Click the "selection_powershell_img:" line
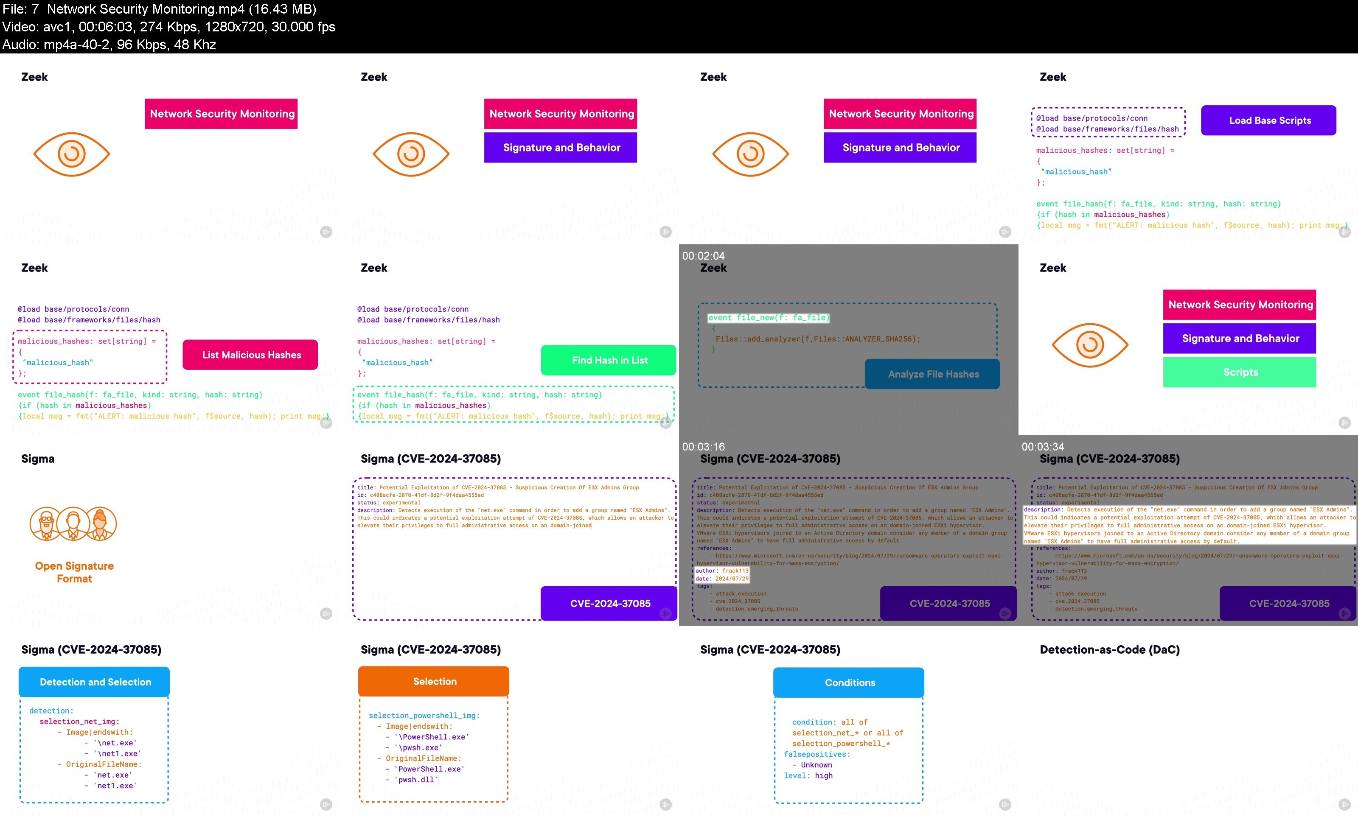Screen dimensions: 1358x817 (424, 715)
